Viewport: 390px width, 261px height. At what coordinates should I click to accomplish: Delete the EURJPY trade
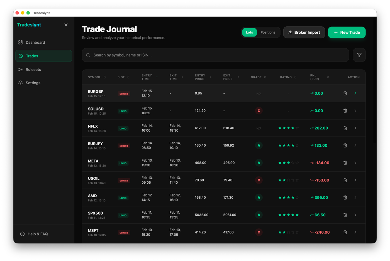click(345, 146)
